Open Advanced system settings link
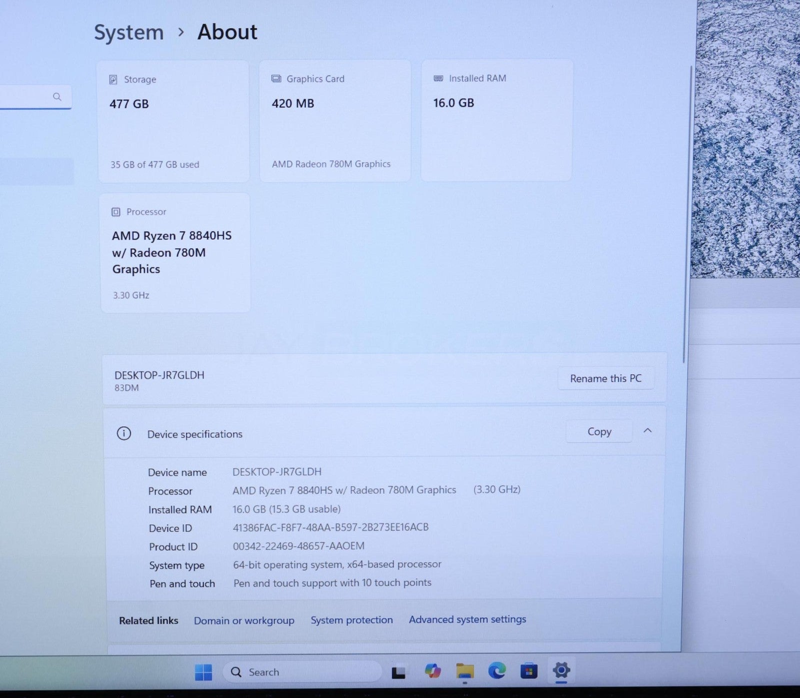Screen dimensions: 800x698 (467, 619)
